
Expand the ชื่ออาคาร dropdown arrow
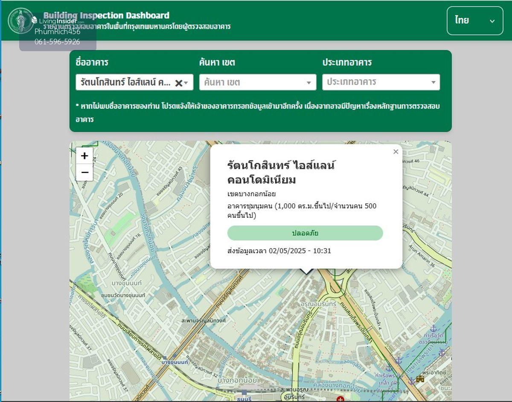tap(186, 83)
